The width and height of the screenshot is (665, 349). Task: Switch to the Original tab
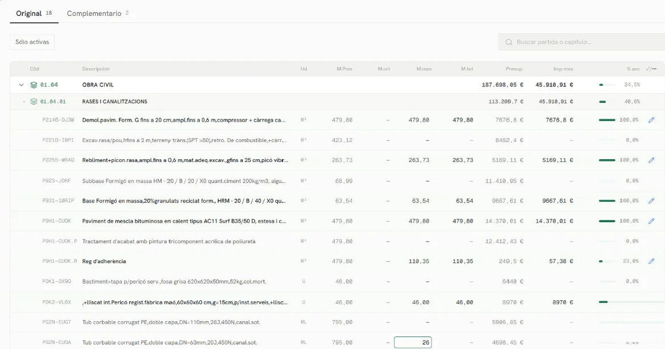tap(34, 13)
